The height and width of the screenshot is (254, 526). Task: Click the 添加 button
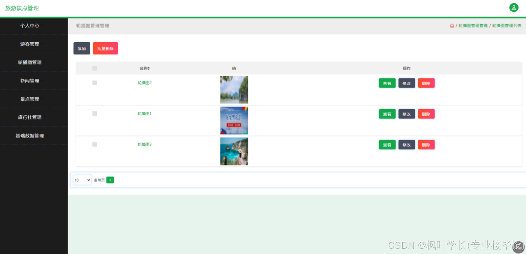coord(82,48)
